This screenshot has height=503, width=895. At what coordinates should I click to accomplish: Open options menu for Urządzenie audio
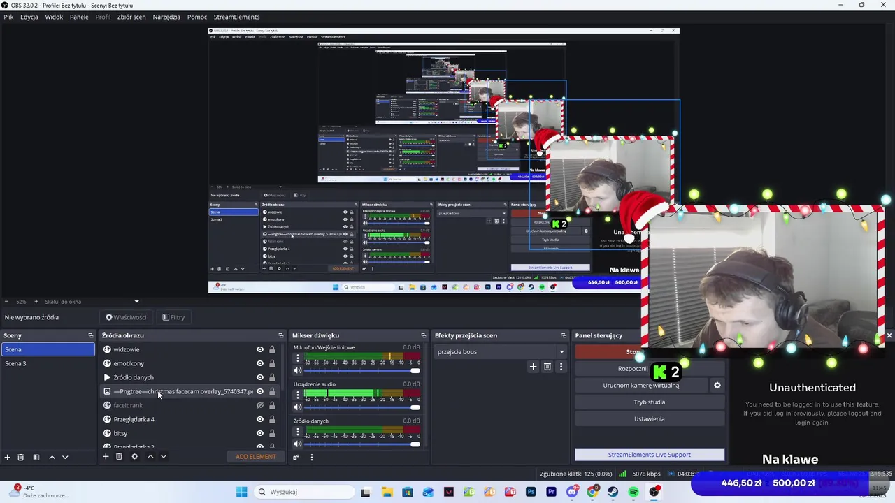[298, 395]
